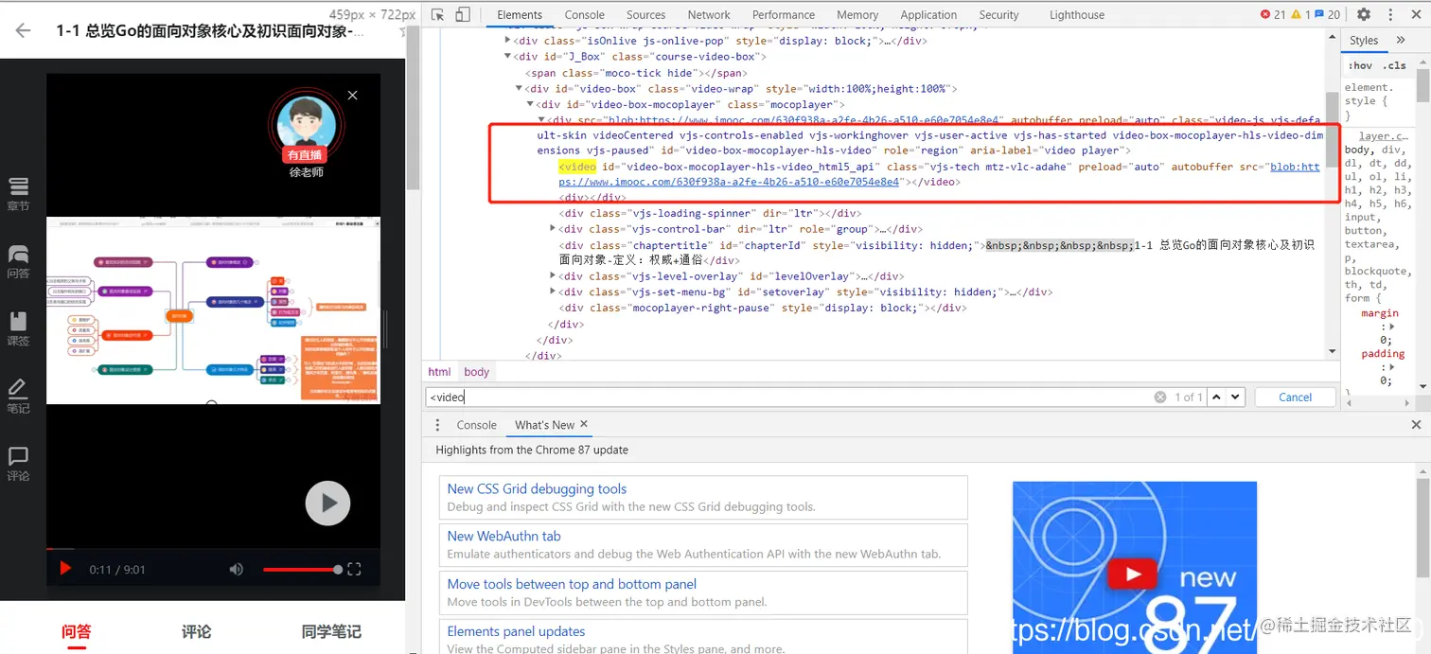The image size is (1431, 654).
Task: Open the 问答 Q&A sidebar icon
Action: [18, 261]
